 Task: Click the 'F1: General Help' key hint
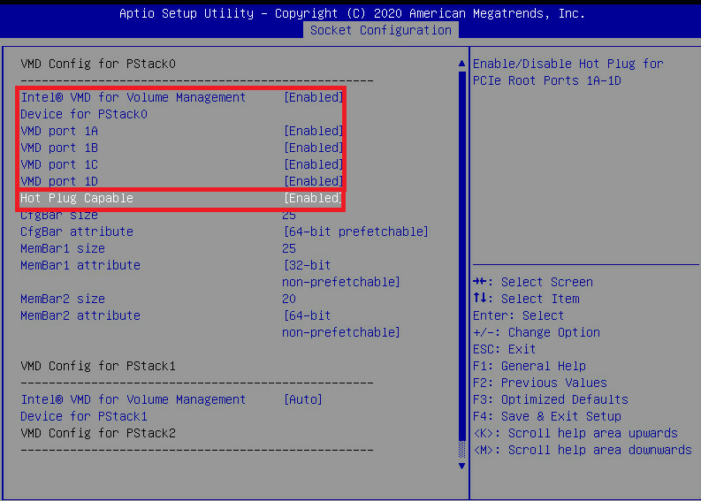[x=530, y=366]
